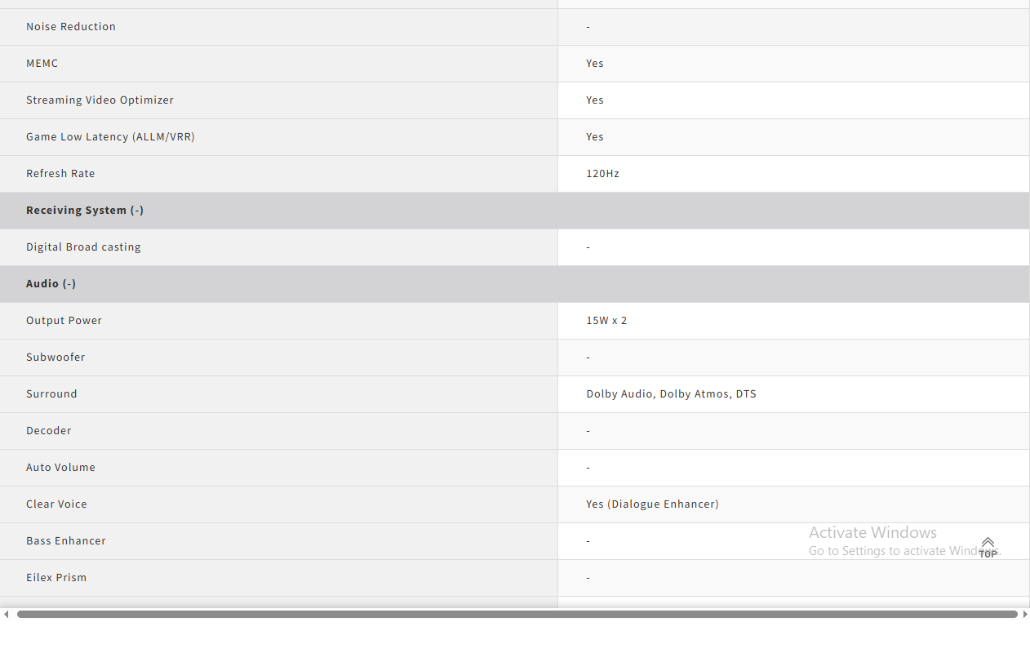The height and width of the screenshot is (653, 1030).
Task: Click the horizontal scrollbar left arrow
Action: tap(7, 614)
